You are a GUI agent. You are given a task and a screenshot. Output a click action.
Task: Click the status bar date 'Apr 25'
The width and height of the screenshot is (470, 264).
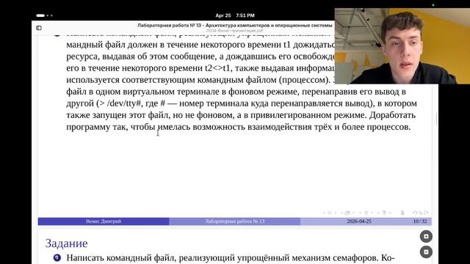point(223,15)
